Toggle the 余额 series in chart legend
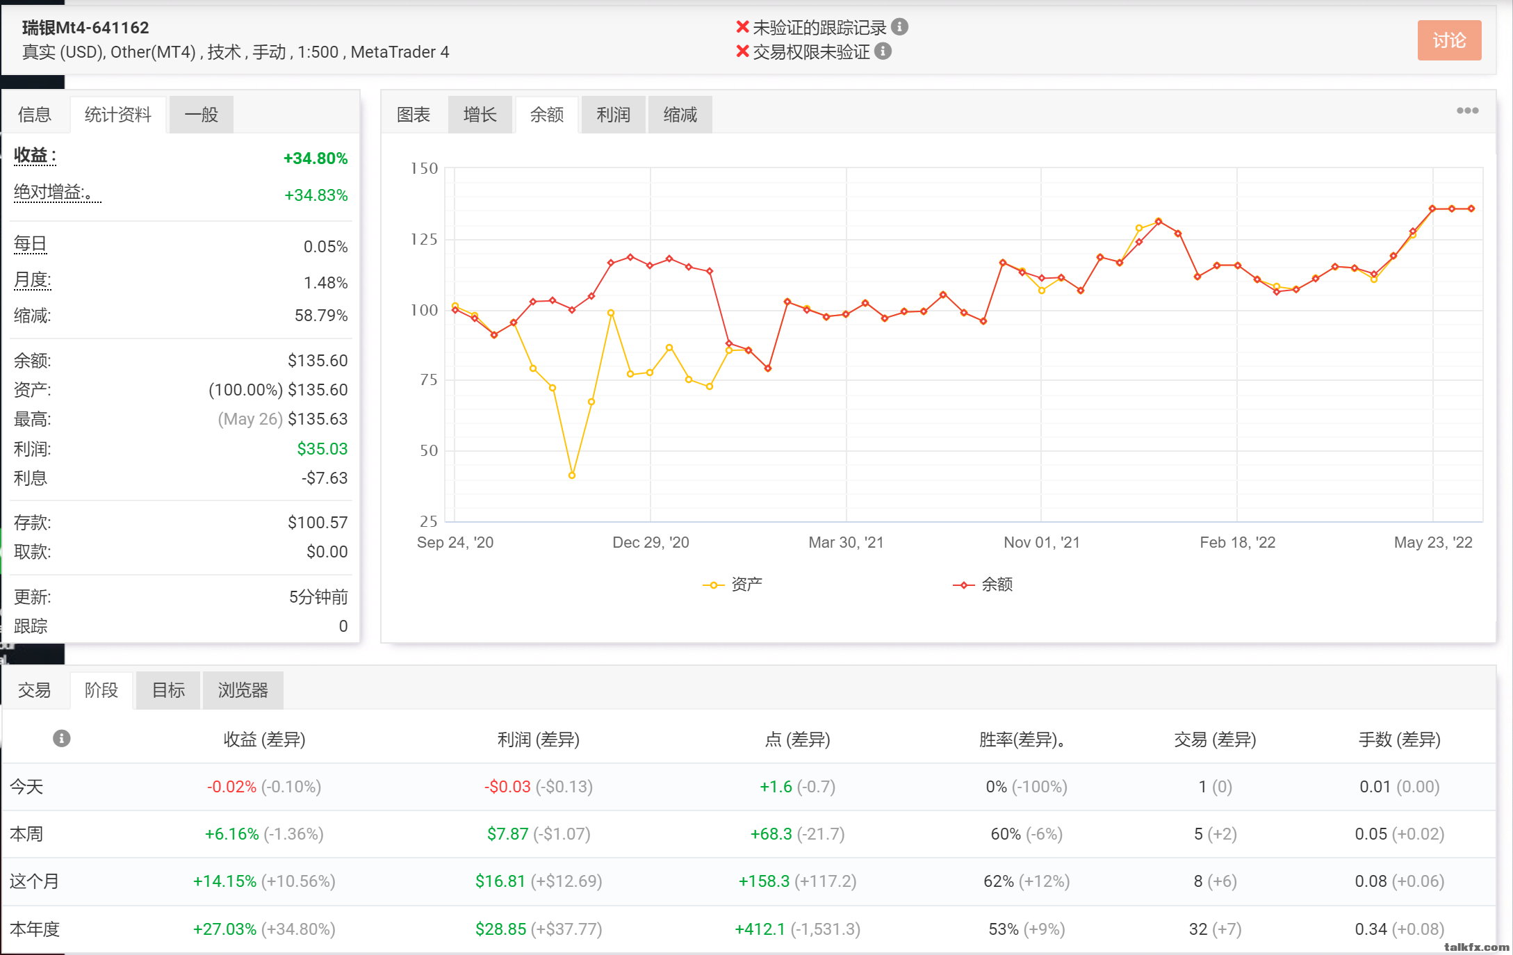Image resolution: width=1513 pixels, height=955 pixels. coord(983,585)
